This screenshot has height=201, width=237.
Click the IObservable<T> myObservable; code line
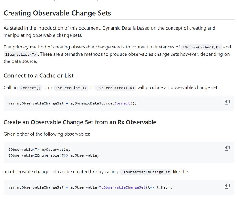click(x=39, y=150)
